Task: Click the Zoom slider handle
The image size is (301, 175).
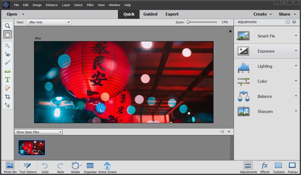Action: [188, 22]
